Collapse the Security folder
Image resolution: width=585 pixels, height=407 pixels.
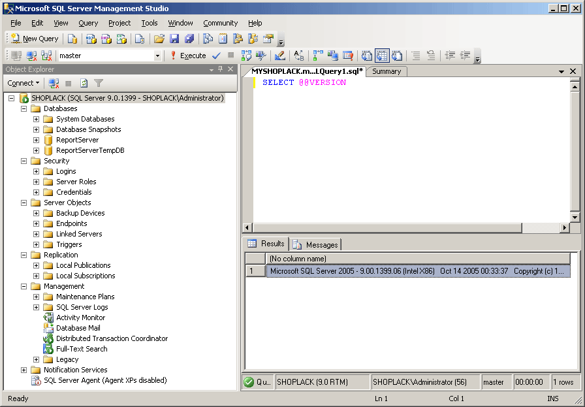tap(24, 161)
